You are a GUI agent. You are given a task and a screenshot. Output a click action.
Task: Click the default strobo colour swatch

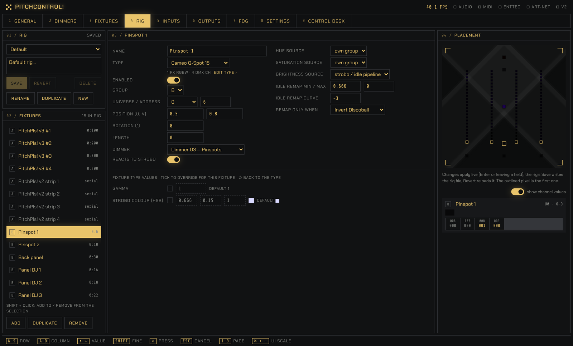(x=277, y=201)
